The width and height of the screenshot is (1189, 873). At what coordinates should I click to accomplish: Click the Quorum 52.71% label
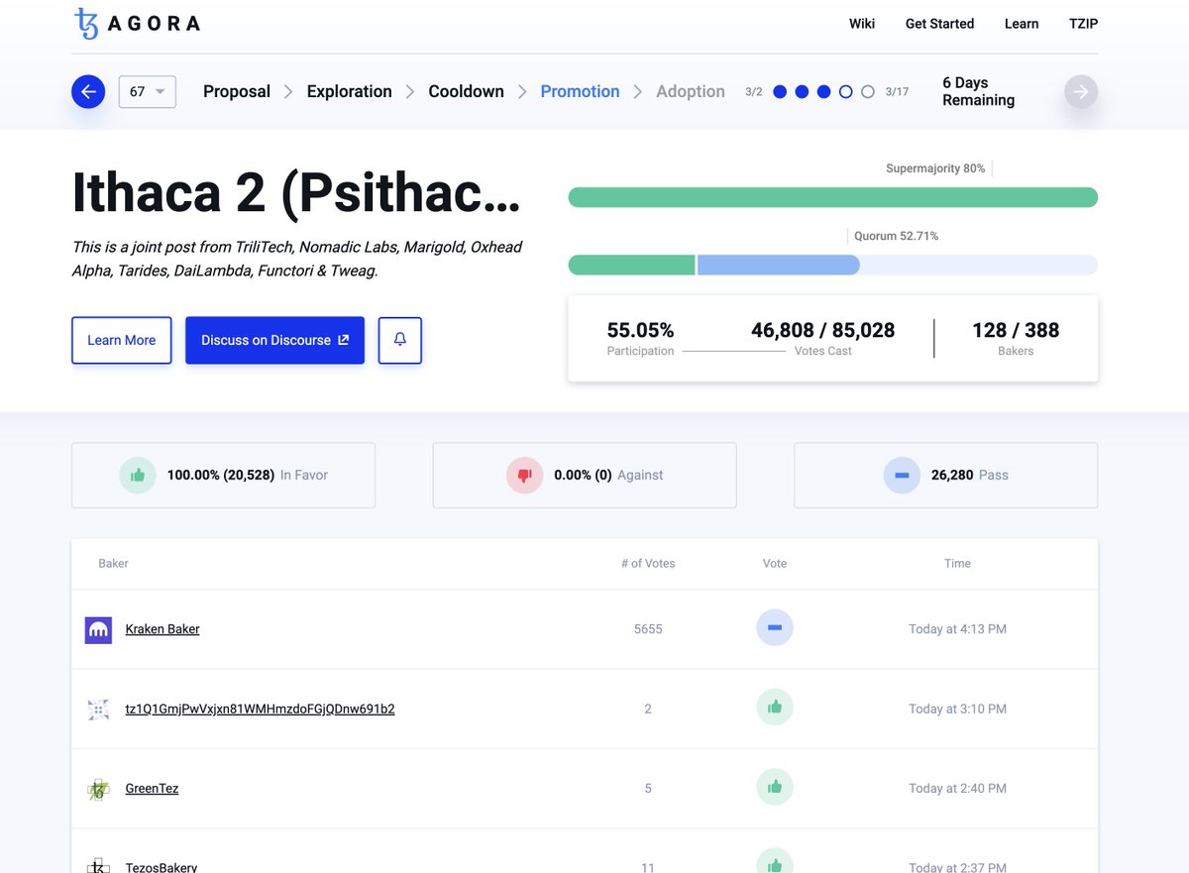896,236
